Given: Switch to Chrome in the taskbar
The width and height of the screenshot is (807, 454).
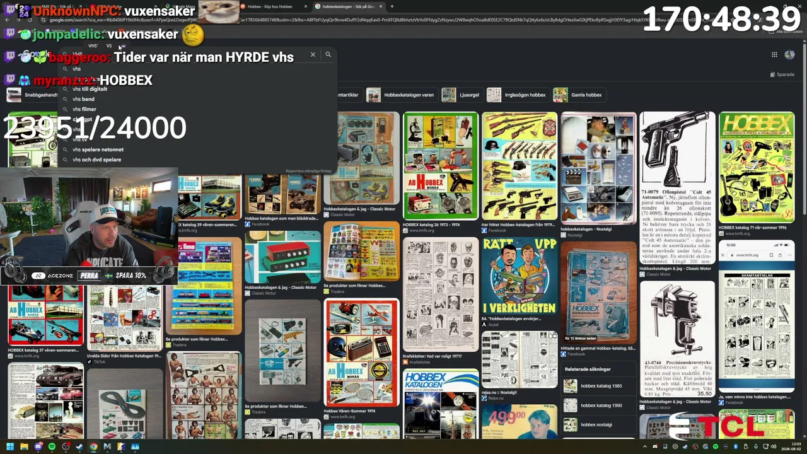Looking at the screenshot, I should pyautogui.click(x=93, y=447).
